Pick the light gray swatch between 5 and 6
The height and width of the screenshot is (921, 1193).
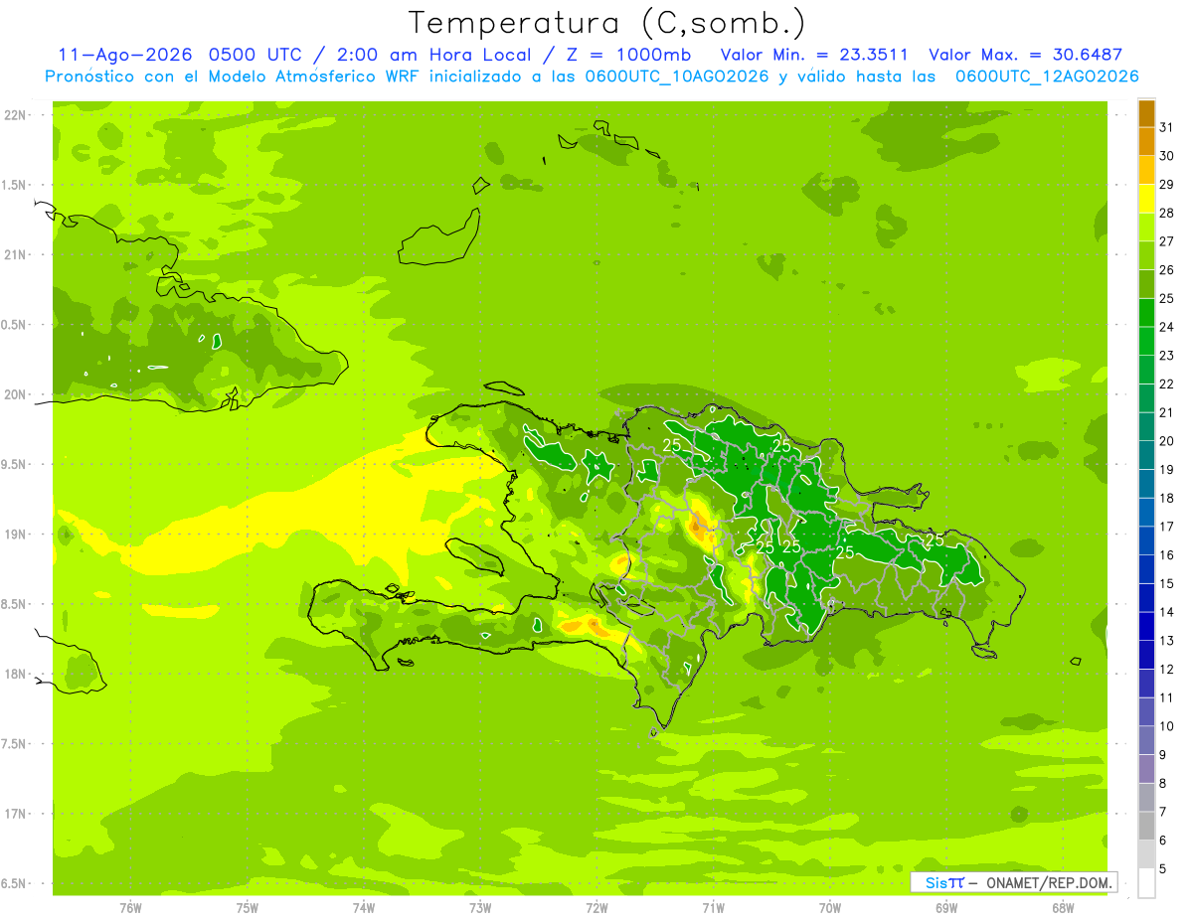pyautogui.click(x=1146, y=854)
